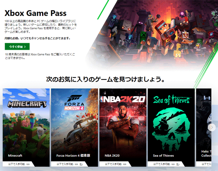
Task: Click the PC icon on Sea of Thieves card
Action: coord(178,164)
